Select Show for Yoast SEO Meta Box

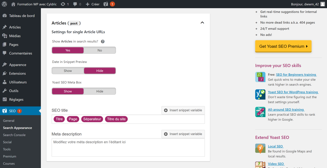click(x=68, y=91)
